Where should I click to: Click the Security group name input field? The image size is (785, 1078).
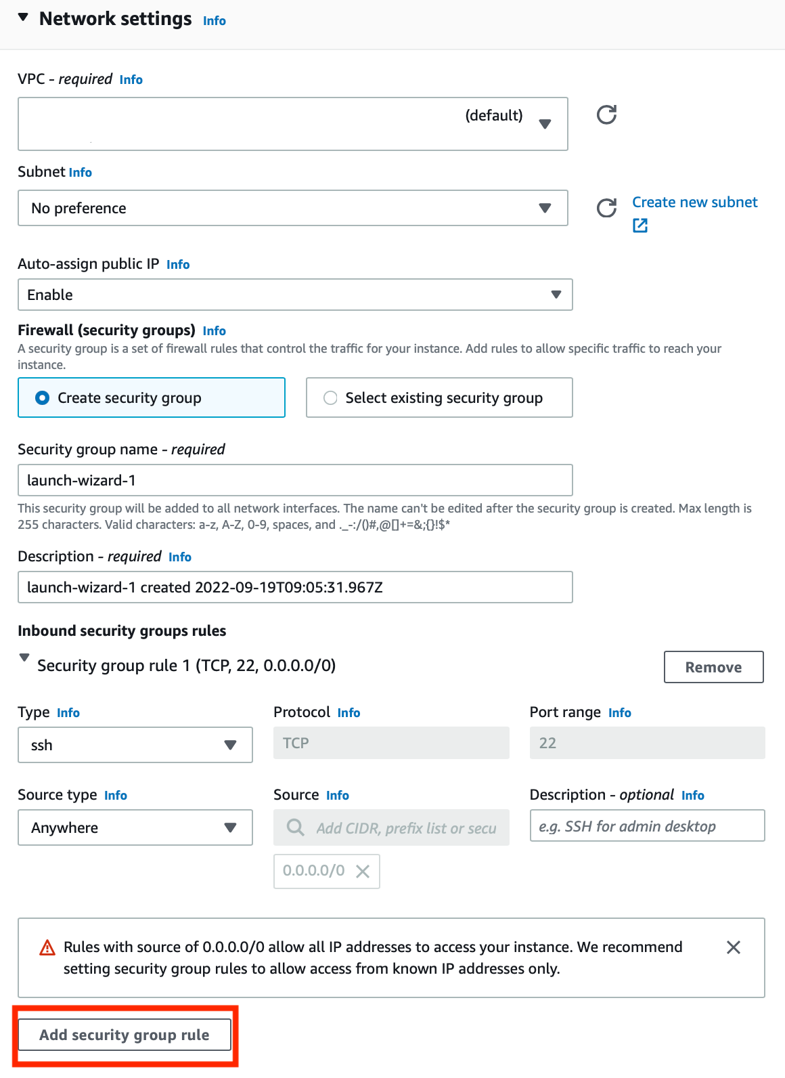coord(295,480)
